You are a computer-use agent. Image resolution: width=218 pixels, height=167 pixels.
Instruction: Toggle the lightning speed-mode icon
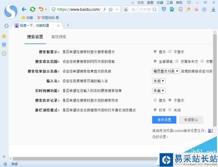[105, 10]
